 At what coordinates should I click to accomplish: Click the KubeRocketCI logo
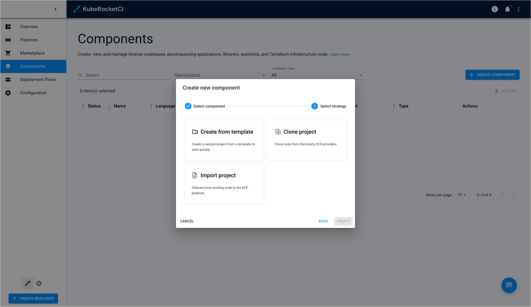point(98,9)
